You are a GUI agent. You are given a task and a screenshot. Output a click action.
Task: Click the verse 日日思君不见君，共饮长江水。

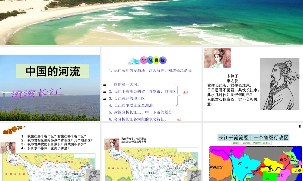point(234,90)
